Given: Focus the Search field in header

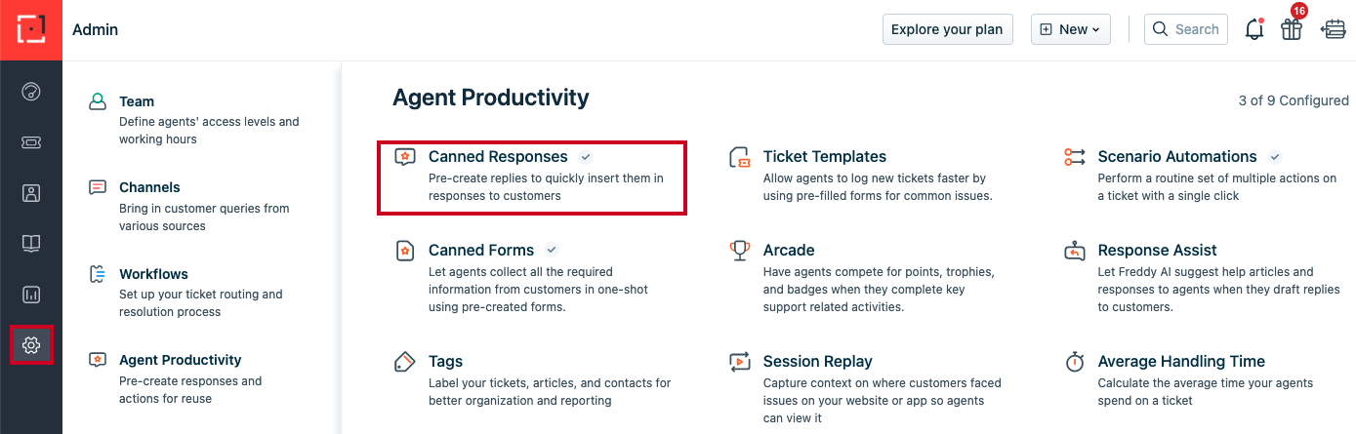Looking at the screenshot, I should (1186, 29).
